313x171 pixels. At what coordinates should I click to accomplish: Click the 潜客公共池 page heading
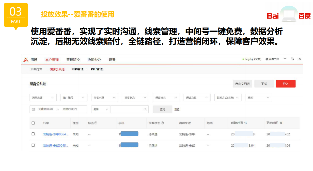tap(38, 84)
